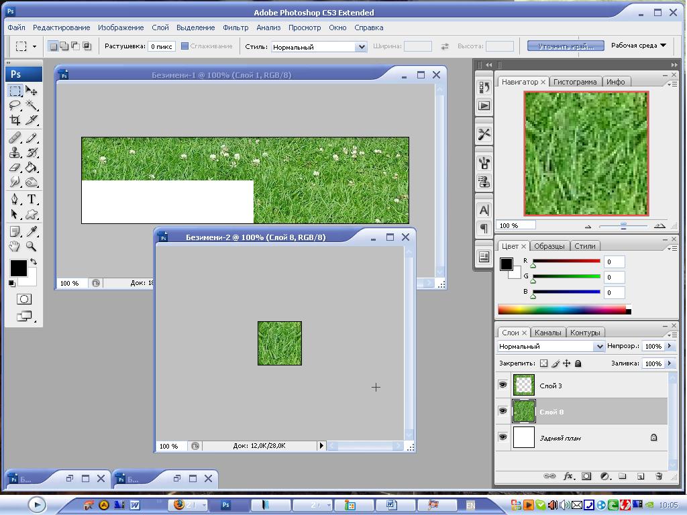Open the layer blend mode dropdown

point(551,347)
